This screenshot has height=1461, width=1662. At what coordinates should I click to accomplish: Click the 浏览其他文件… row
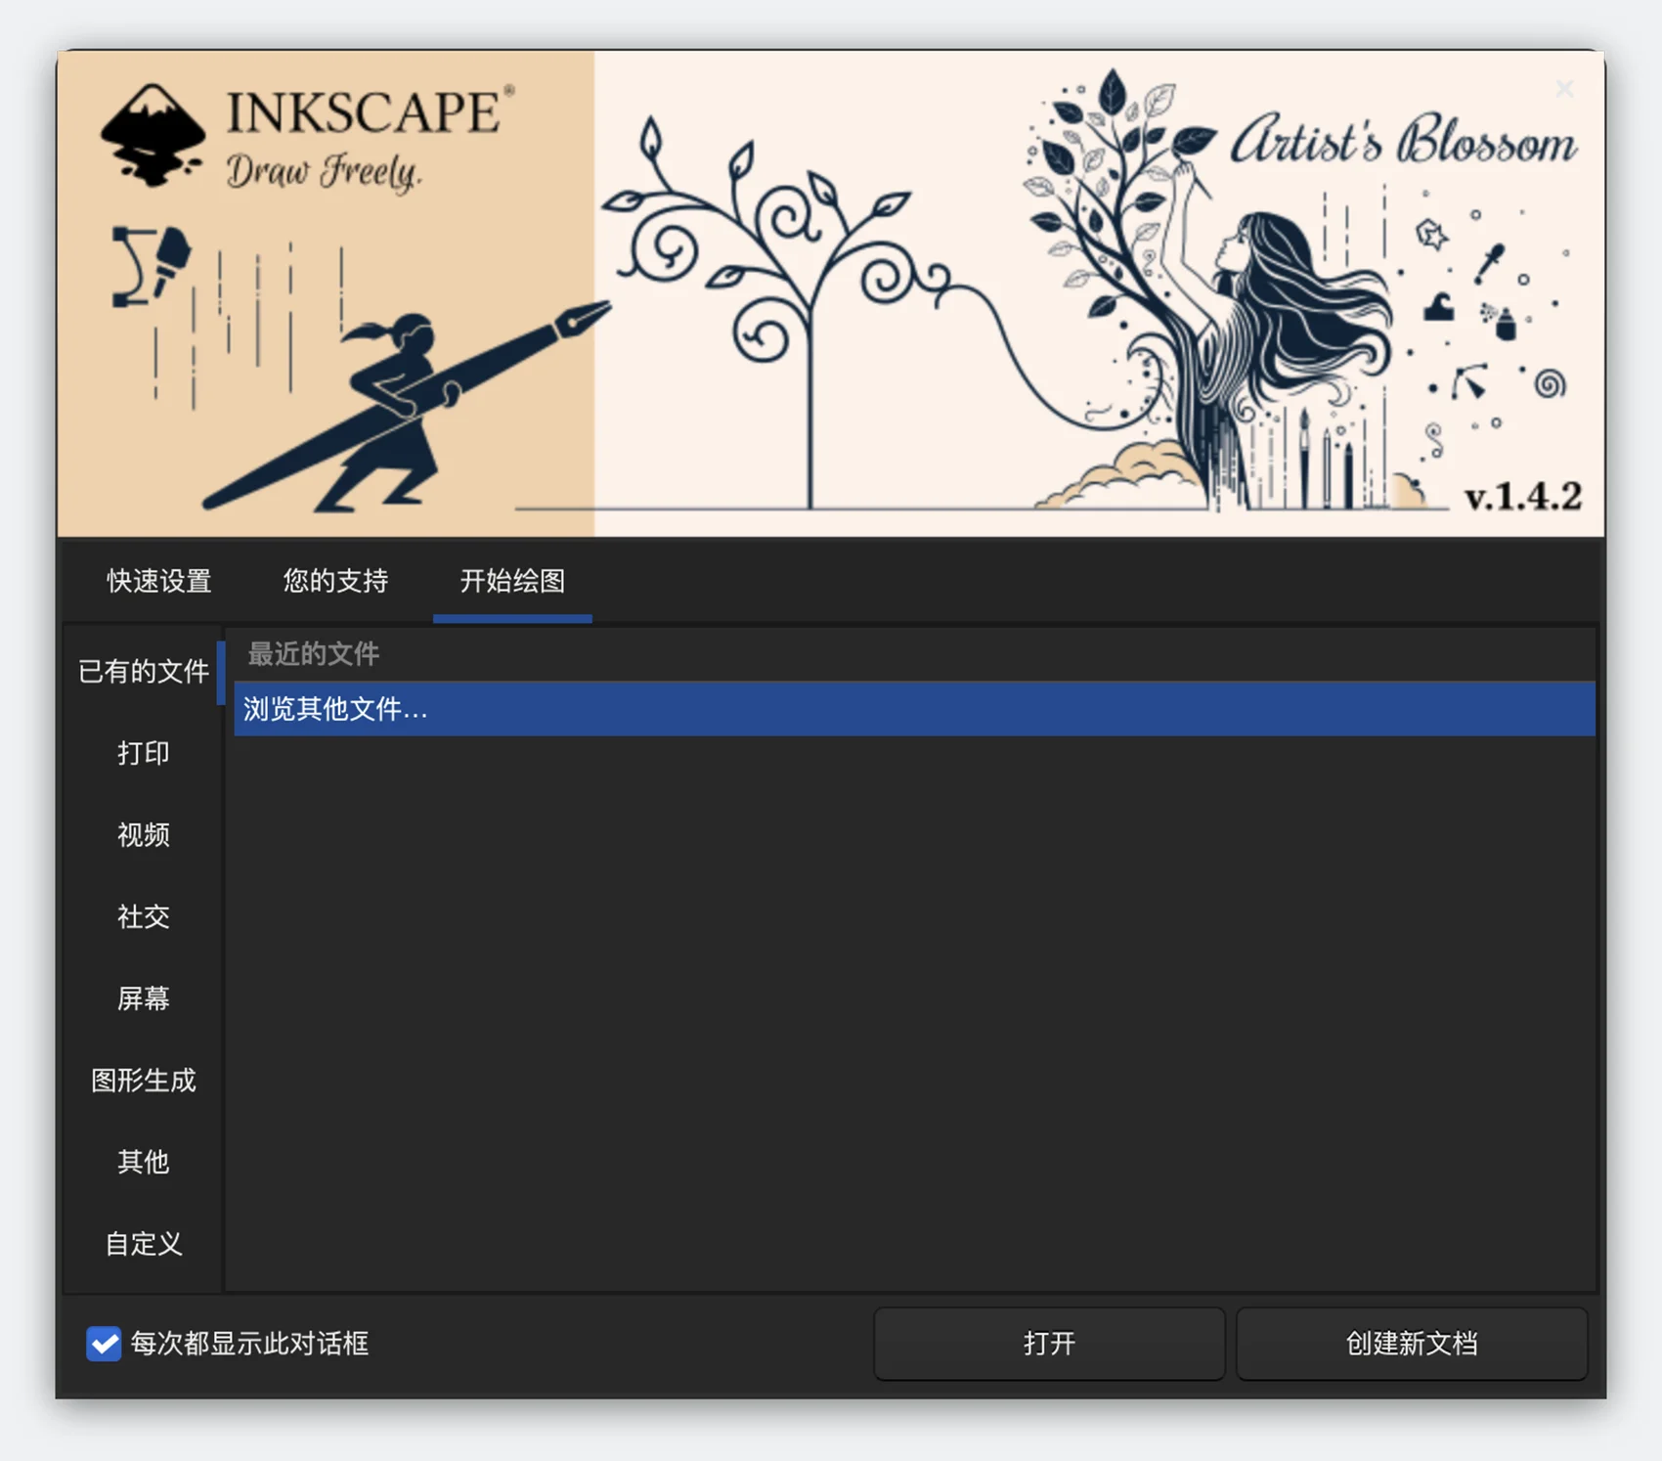click(914, 709)
